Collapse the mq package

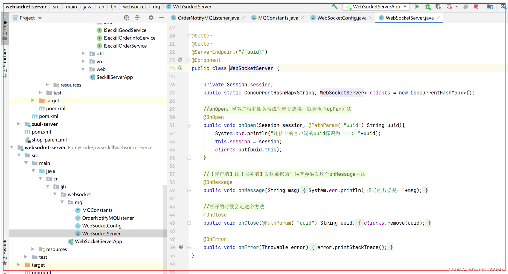(x=62, y=202)
